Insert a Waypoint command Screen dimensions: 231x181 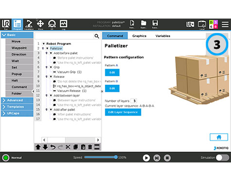19,48
